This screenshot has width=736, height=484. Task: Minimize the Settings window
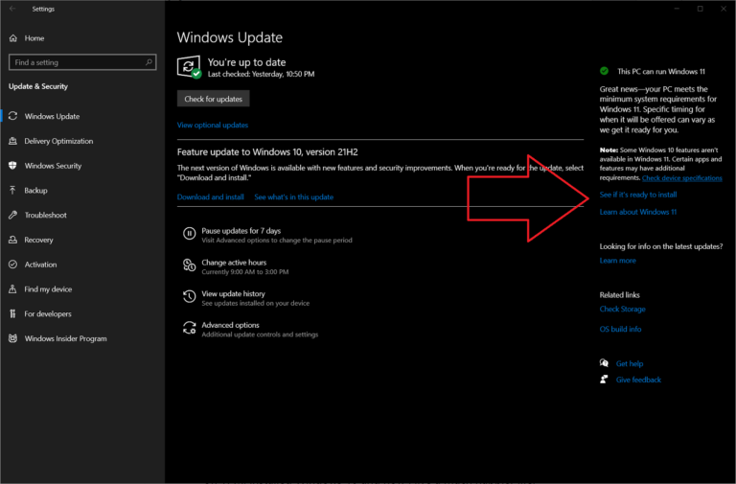click(677, 9)
